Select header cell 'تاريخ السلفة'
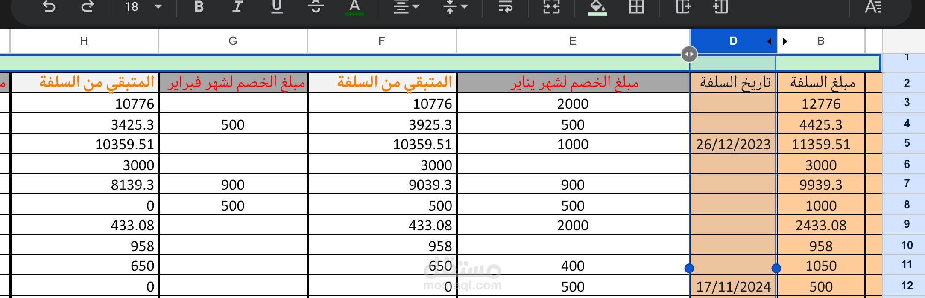 (733, 83)
